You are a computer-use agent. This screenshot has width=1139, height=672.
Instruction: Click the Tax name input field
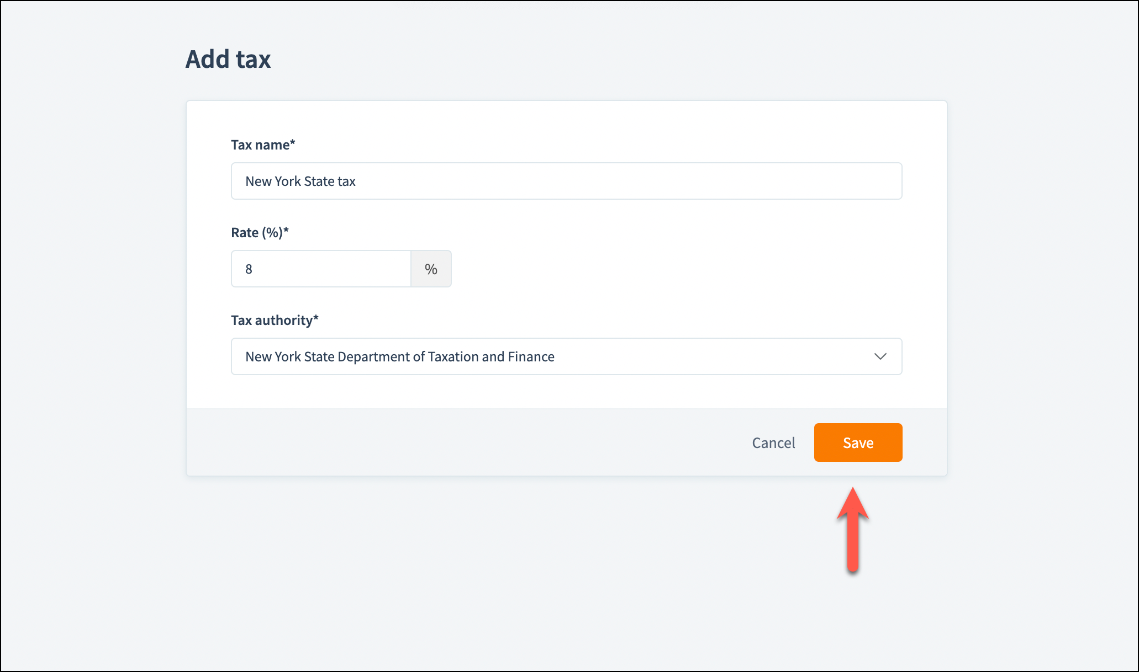click(566, 181)
